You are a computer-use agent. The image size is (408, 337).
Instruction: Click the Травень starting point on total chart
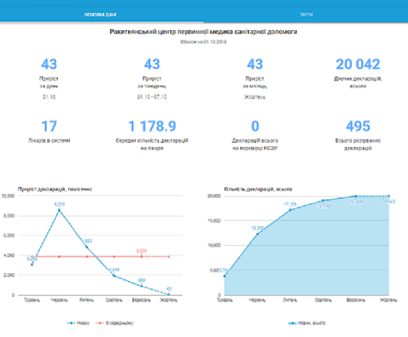point(225,276)
